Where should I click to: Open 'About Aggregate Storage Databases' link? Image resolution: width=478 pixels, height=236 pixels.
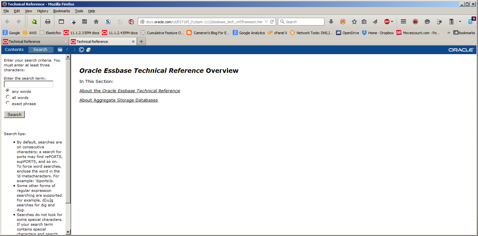[x=118, y=100]
